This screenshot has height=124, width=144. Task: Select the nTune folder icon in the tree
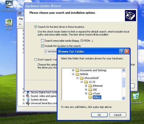90,93
